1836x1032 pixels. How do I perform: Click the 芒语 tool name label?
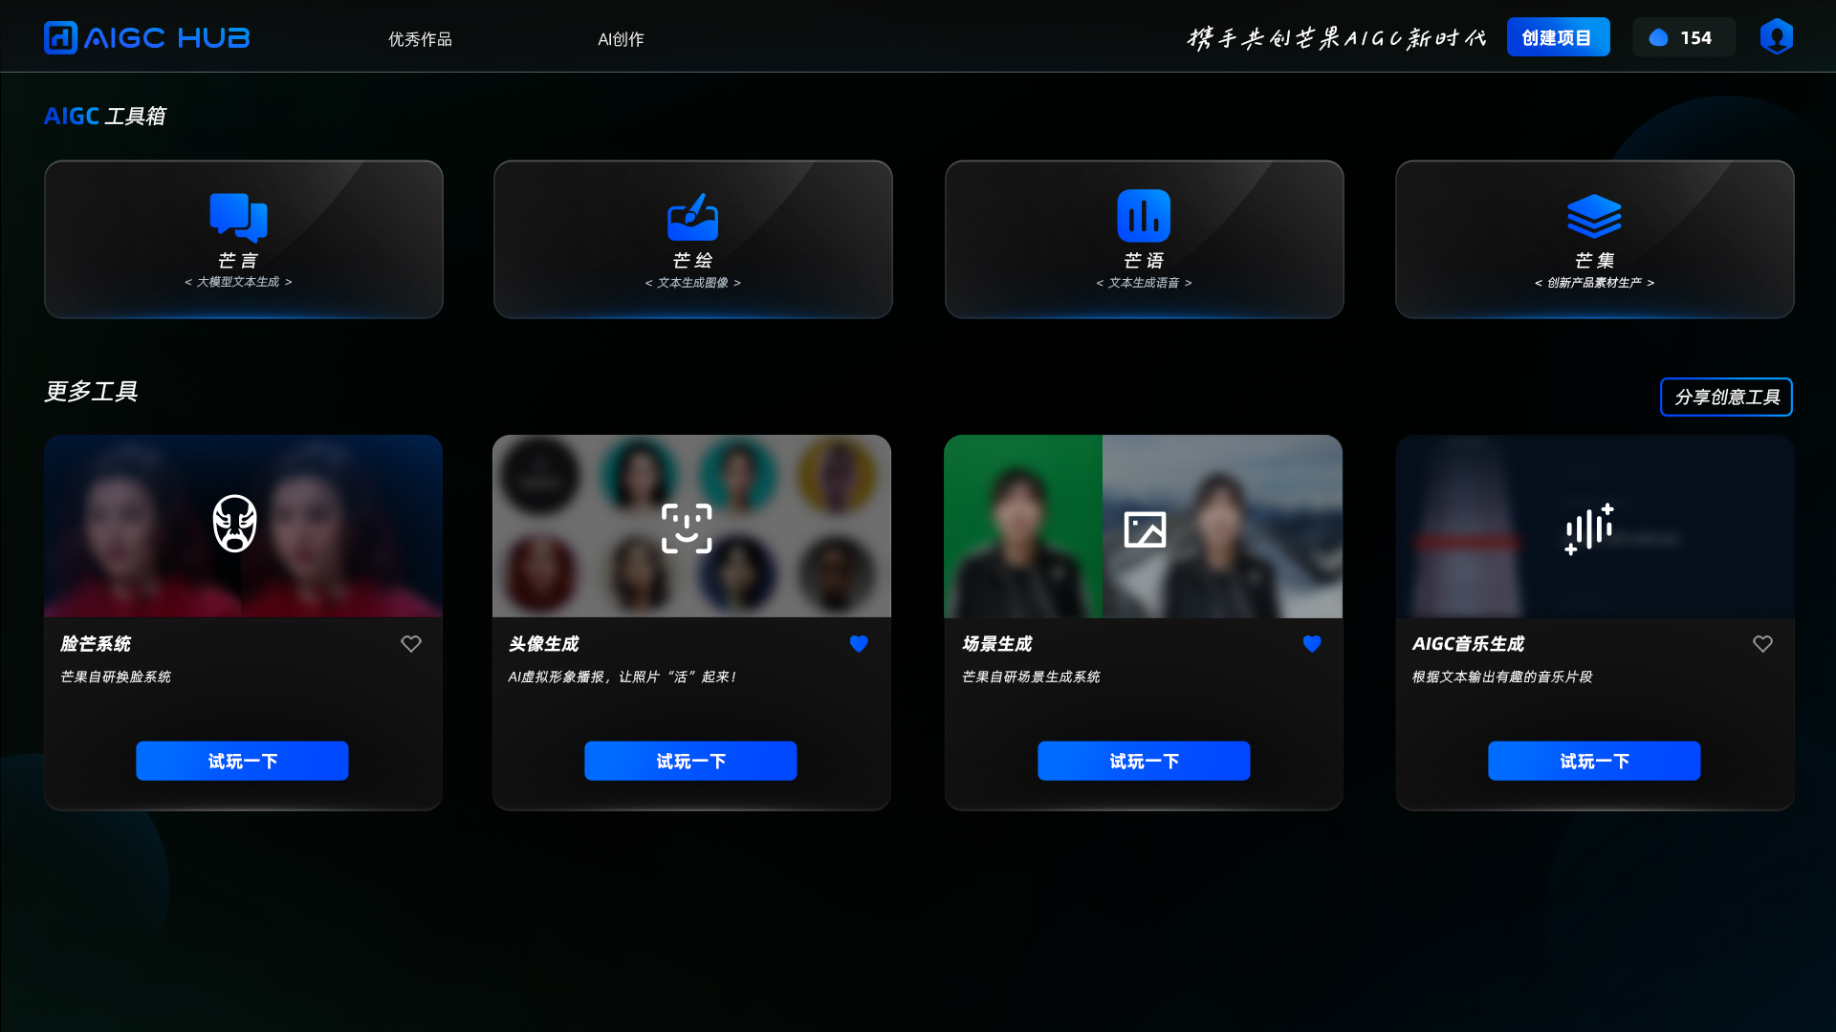[1144, 260]
